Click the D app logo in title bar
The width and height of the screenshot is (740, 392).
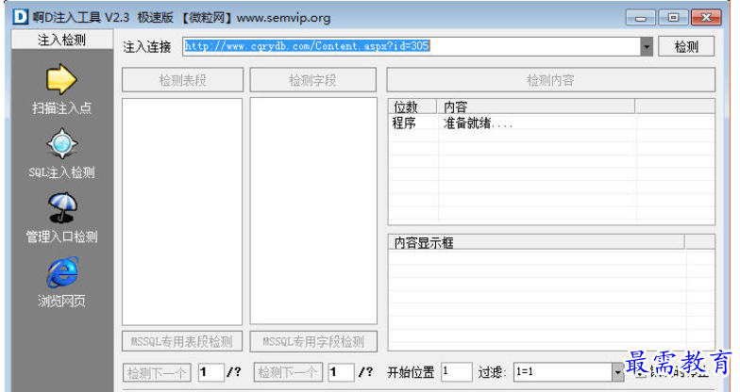21,17
